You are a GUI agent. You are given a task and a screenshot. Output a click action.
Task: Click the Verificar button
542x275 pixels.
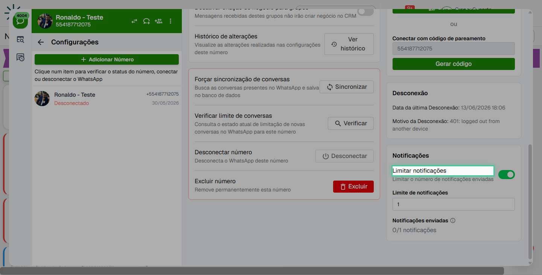click(x=350, y=123)
